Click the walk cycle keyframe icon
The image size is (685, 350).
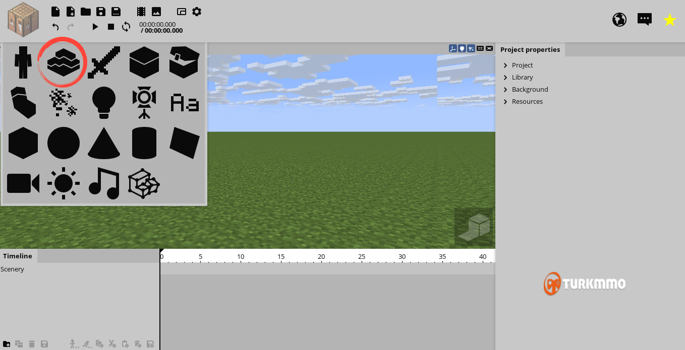[x=74, y=344]
